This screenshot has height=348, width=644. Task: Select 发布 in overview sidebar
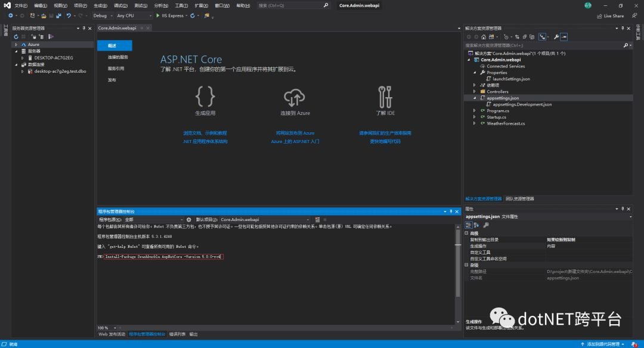[112, 80]
